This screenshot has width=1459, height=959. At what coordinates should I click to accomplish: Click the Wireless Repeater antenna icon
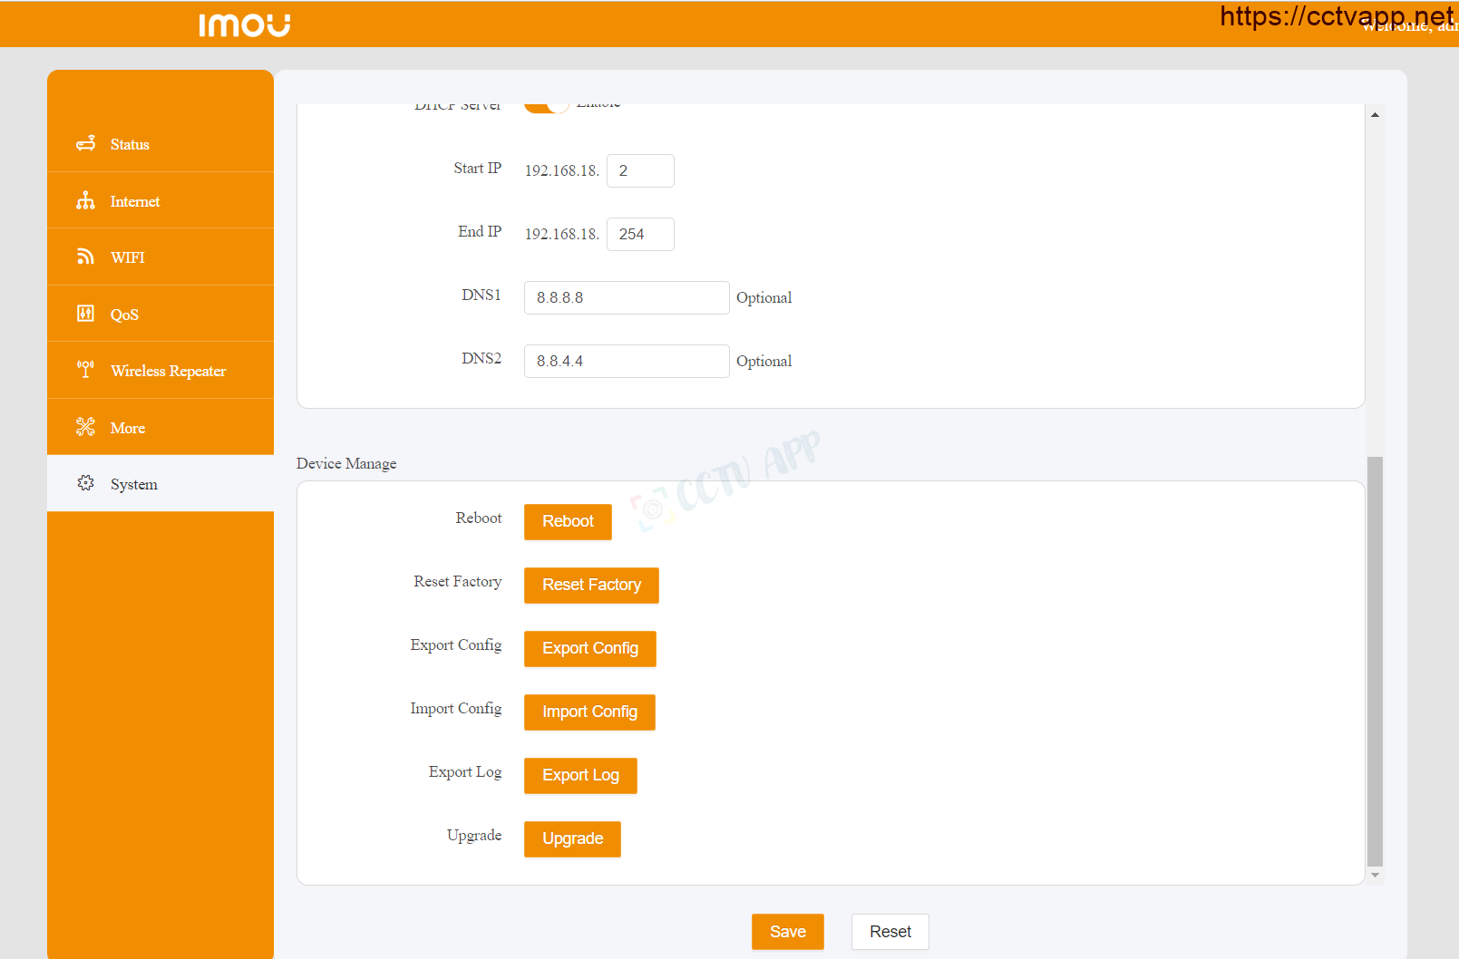pos(85,370)
